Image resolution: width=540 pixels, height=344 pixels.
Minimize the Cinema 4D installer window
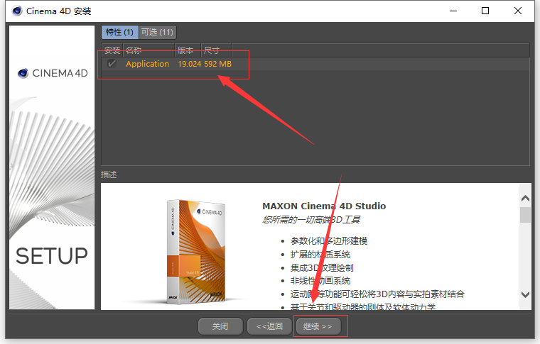(x=453, y=11)
